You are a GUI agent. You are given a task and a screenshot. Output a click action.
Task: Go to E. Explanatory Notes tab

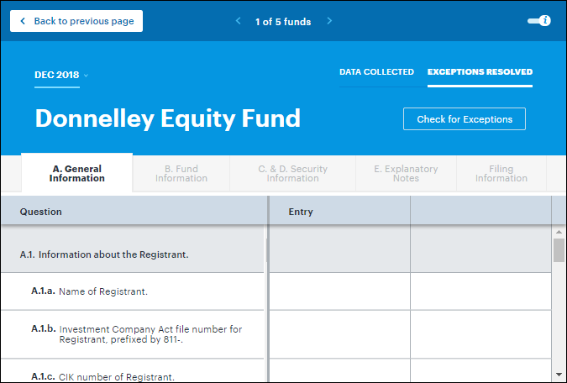406,174
